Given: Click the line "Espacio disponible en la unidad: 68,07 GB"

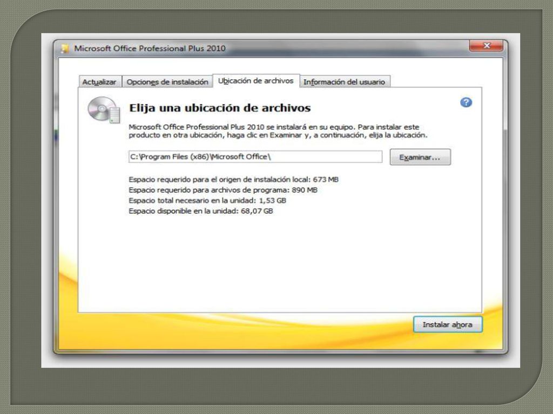Looking at the screenshot, I should [201, 211].
